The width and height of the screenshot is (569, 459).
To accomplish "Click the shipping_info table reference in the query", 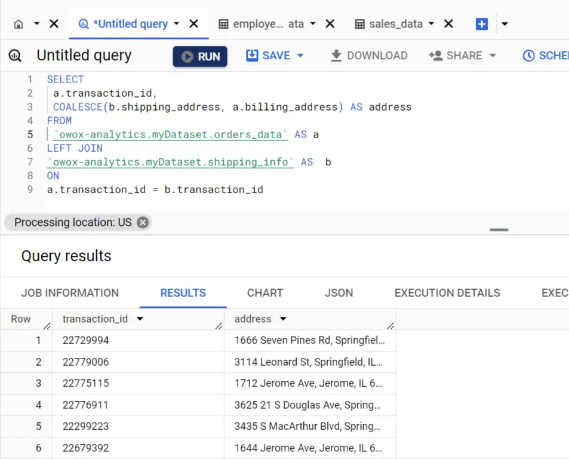I will click(171, 162).
